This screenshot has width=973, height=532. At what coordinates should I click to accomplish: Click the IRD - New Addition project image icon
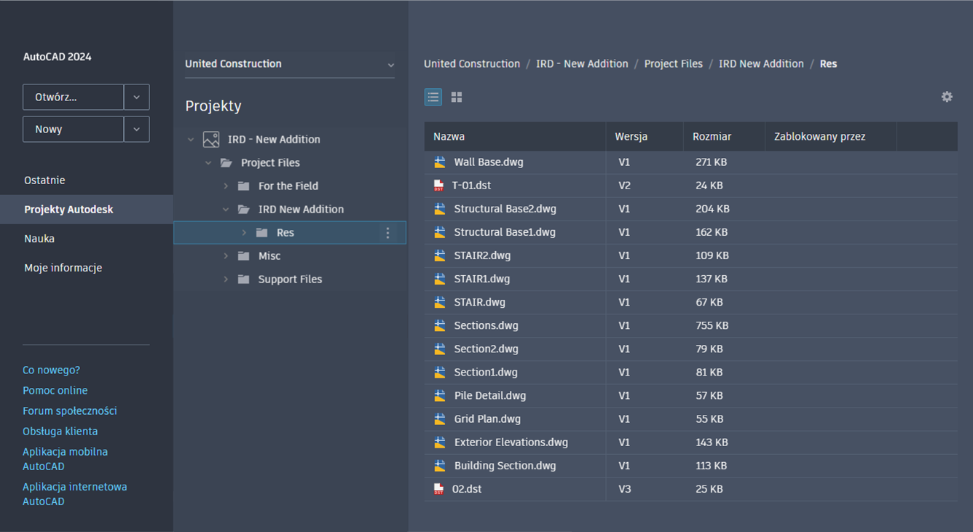click(211, 139)
